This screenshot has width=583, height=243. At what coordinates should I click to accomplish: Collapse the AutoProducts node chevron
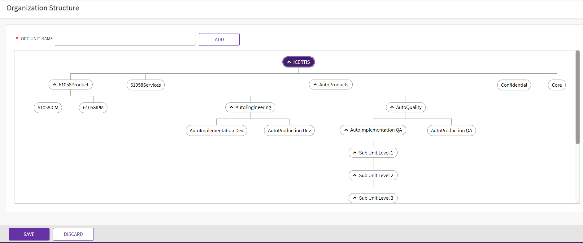point(315,85)
